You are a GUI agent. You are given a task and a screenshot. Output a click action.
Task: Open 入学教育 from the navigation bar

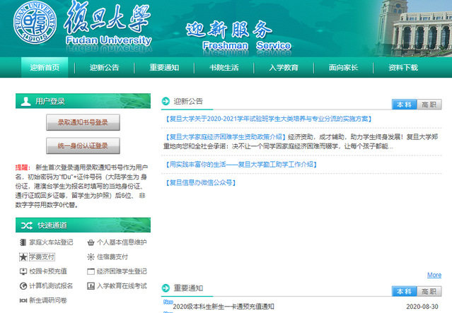coord(284,67)
